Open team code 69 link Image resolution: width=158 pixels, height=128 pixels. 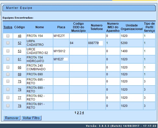click(x=20, y=74)
